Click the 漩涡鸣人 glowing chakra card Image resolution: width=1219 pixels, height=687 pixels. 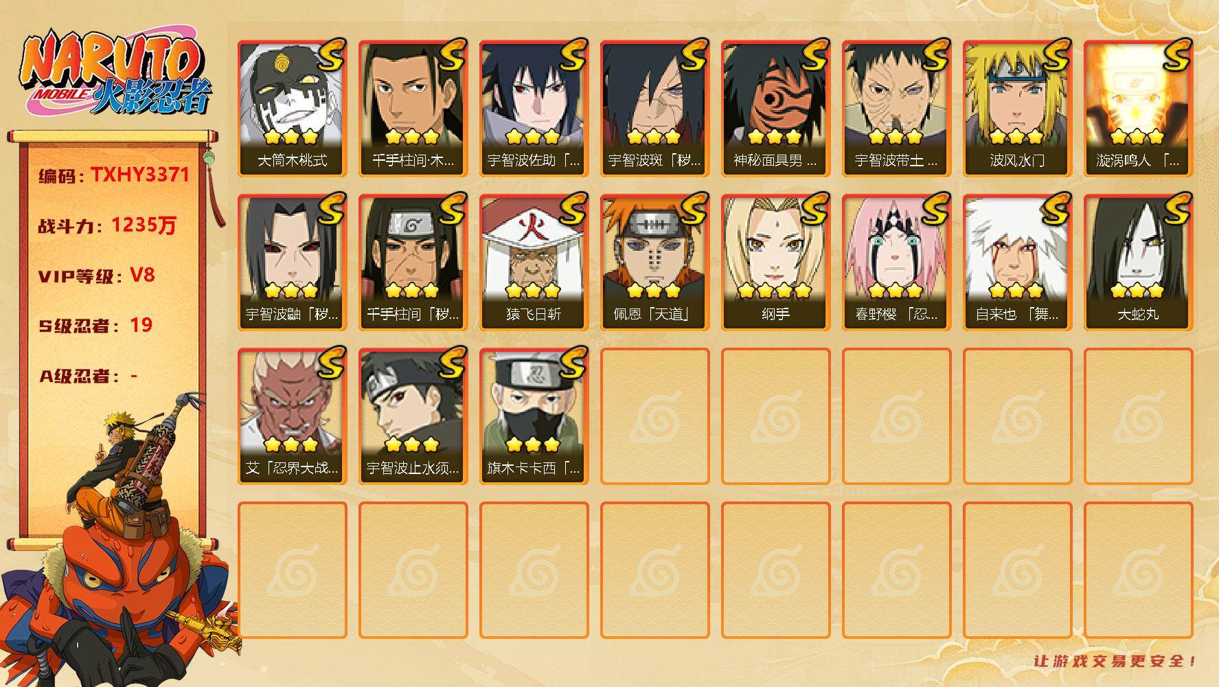(1138, 109)
